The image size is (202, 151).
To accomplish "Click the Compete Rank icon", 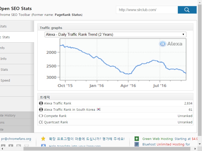I will click(41, 116).
